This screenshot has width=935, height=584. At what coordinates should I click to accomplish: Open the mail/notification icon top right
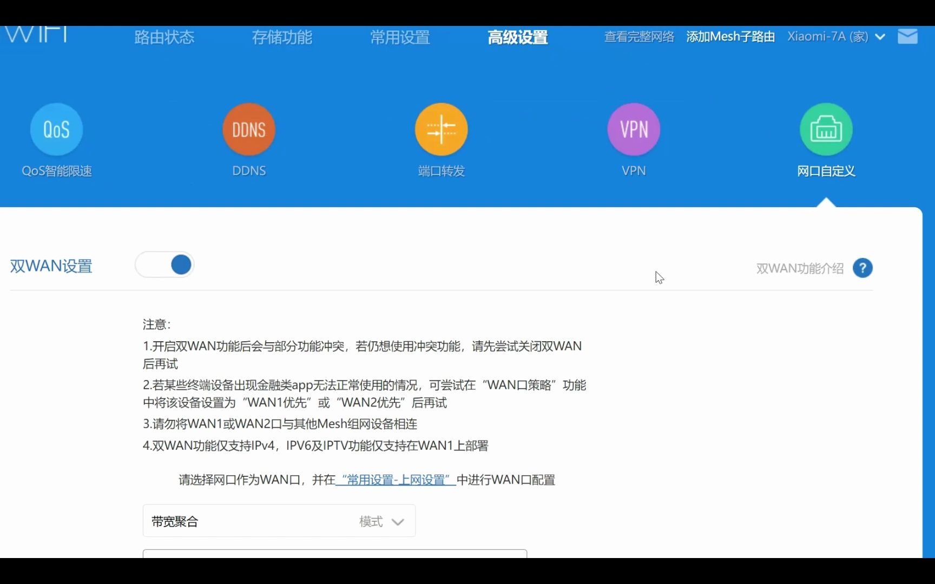908,36
